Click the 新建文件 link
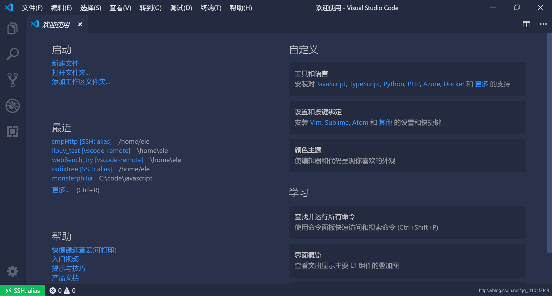 65,63
